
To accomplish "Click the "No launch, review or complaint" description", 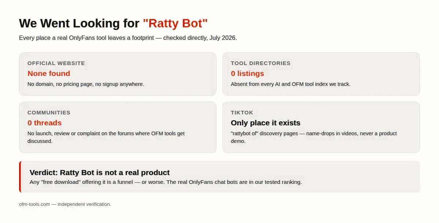I will (106, 137).
